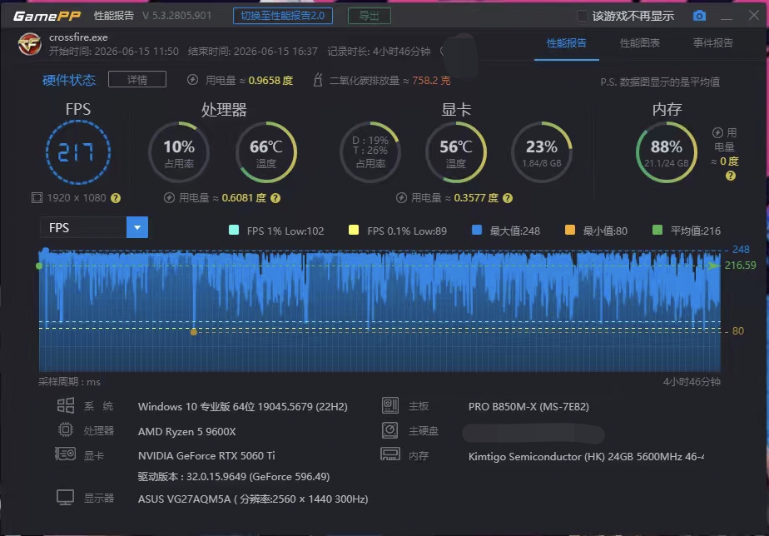Close the GamePP report window
This screenshot has height=536, width=769.
click(x=754, y=15)
